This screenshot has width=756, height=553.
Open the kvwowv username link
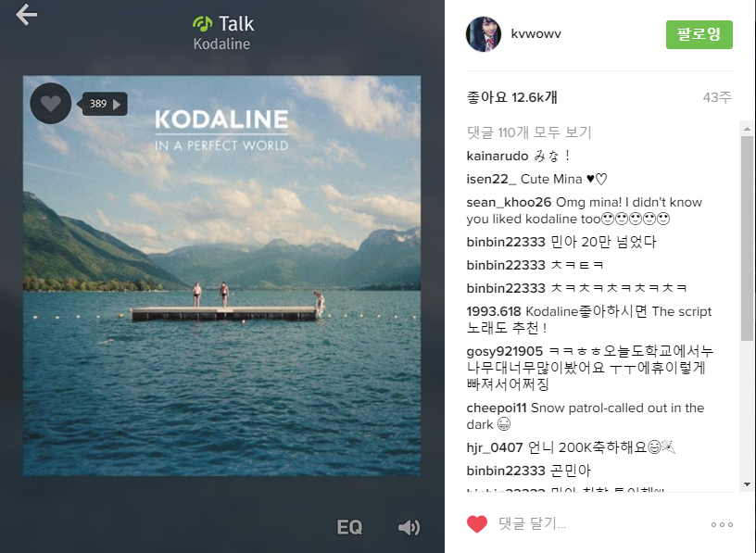pyautogui.click(x=535, y=33)
